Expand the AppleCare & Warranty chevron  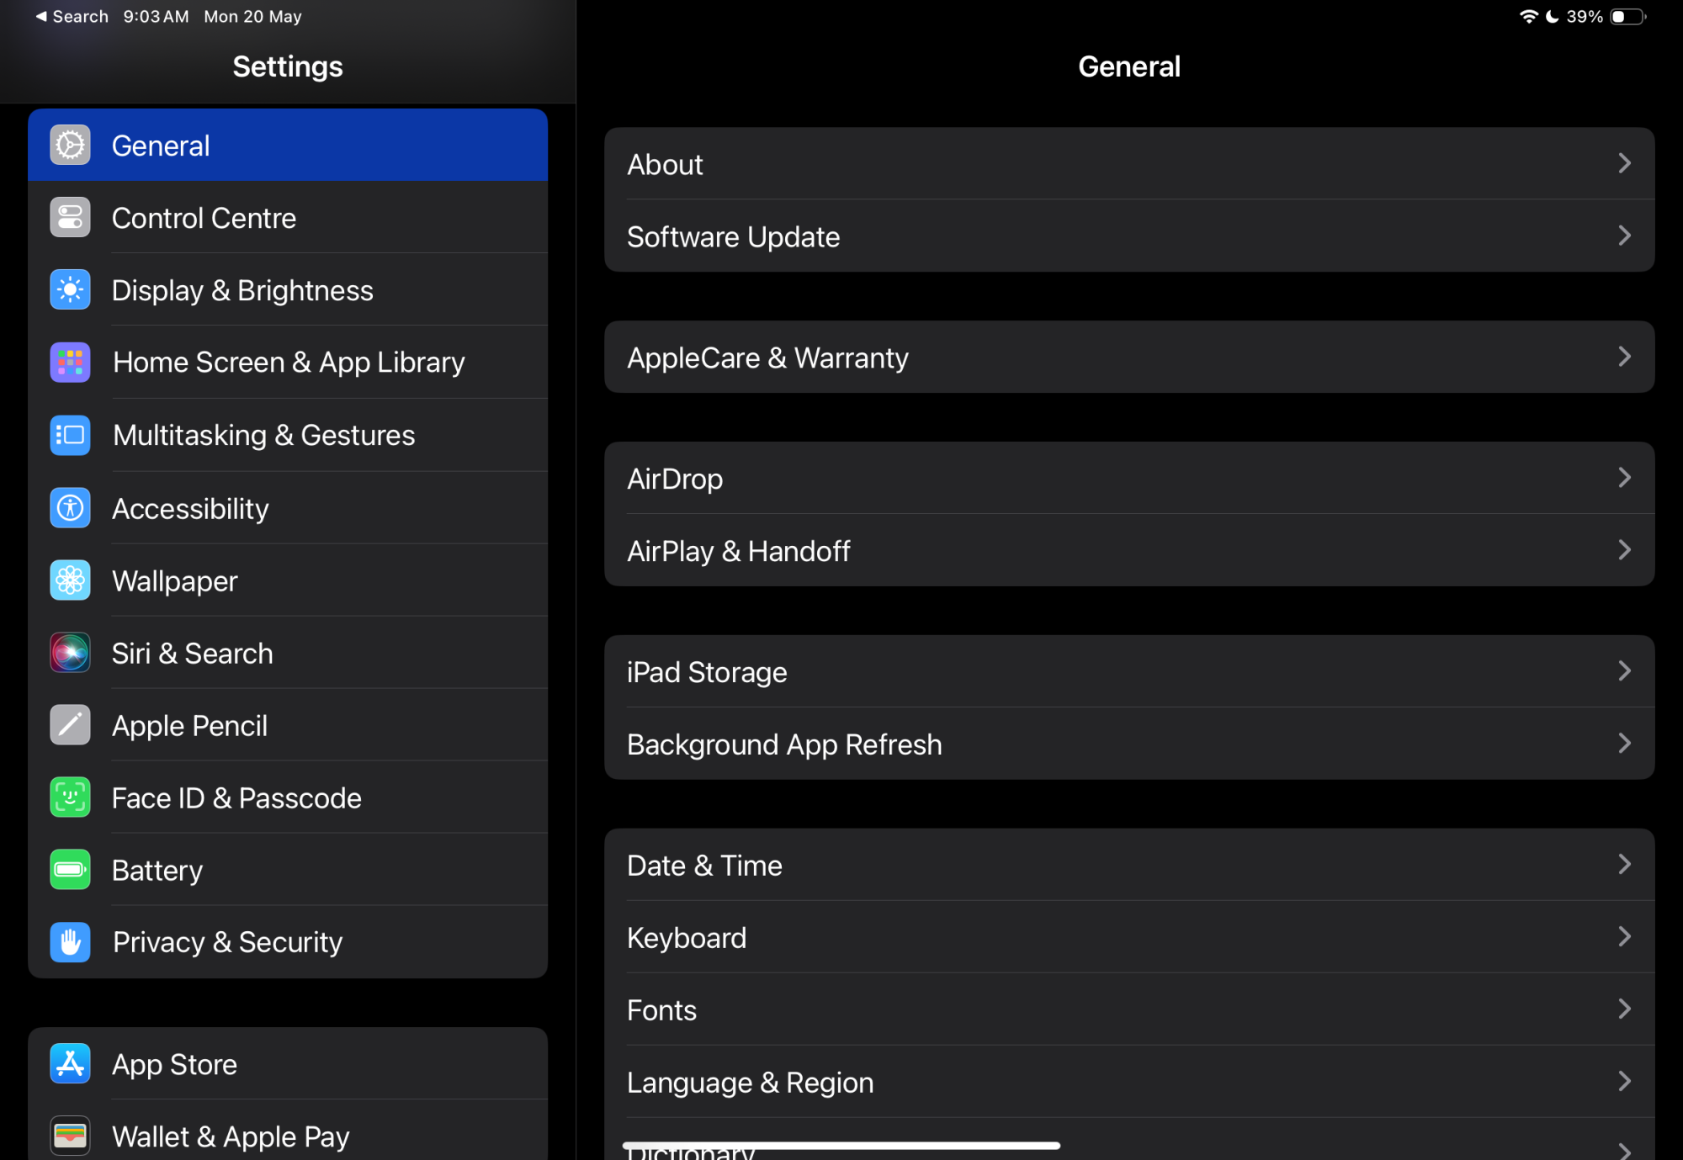(x=1625, y=357)
